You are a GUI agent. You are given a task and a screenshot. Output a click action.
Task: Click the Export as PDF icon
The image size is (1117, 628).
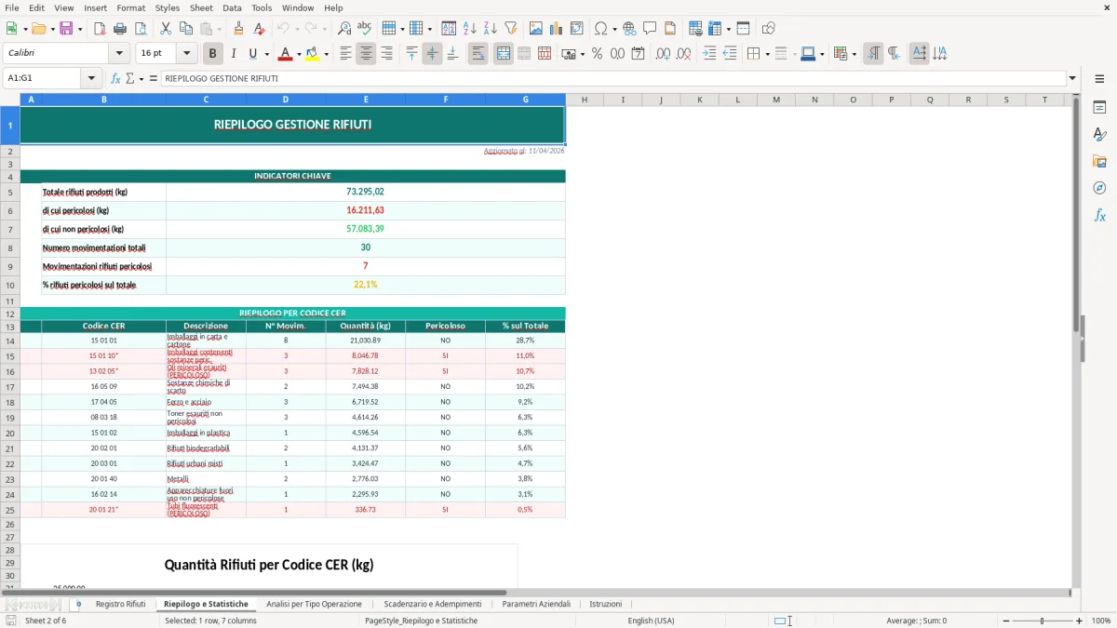point(100,29)
